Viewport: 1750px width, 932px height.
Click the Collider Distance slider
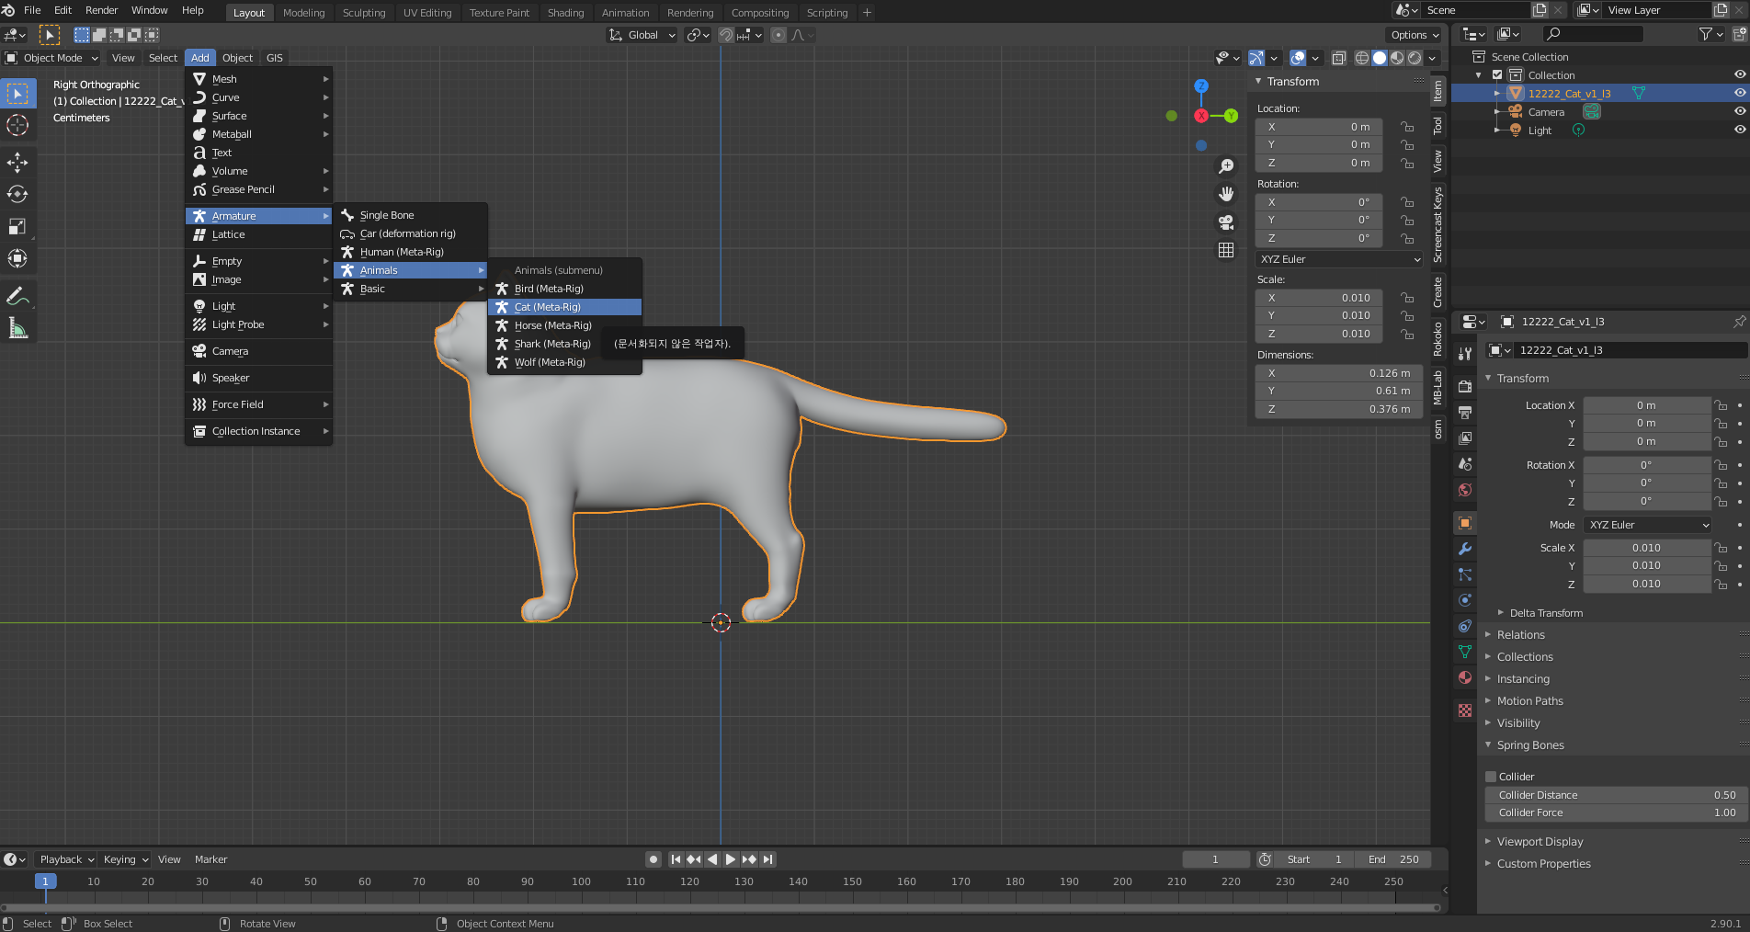(1615, 795)
